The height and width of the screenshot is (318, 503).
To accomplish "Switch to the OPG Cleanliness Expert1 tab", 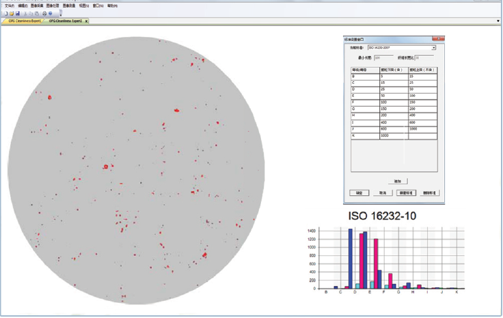I will point(24,21).
